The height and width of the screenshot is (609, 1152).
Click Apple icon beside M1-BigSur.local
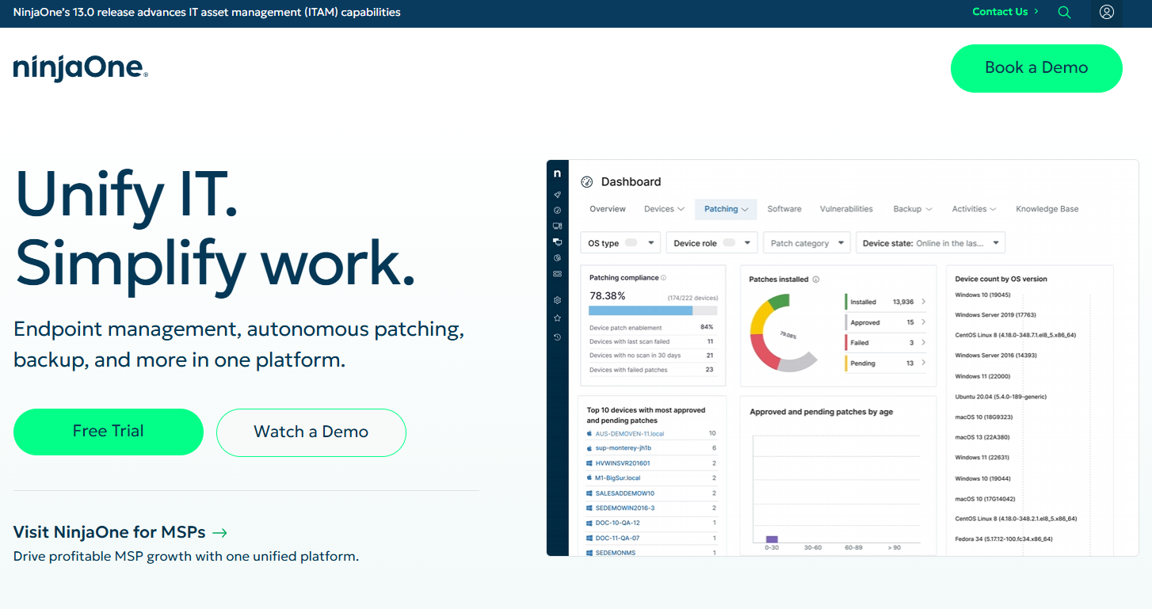pyautogui.click(x=589, y=478)
